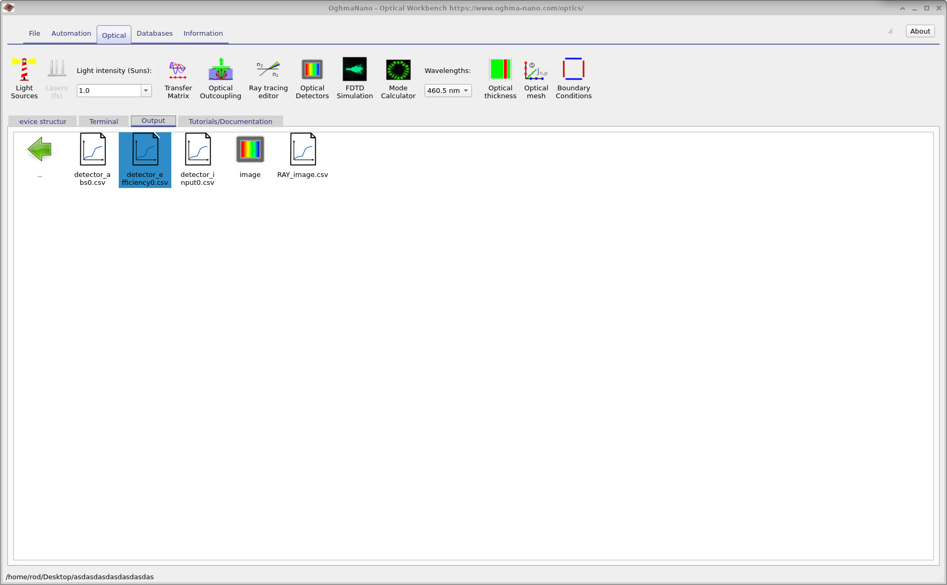Switch to the Automation ribbon tab
Image resolution: width=947 pixels, height=585 pixels.
click(x=71, y=33)
